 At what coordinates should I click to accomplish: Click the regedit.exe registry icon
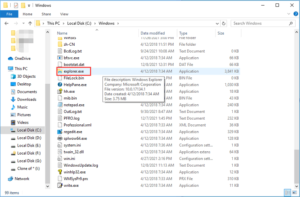60,132
